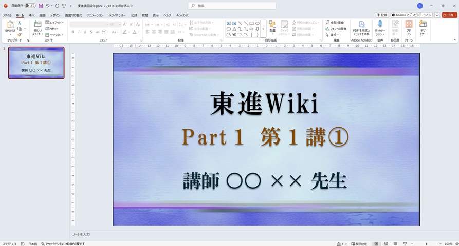Expand the レイアウト layout dropdown
Screen dimensions: 459x246
point(54,23)
